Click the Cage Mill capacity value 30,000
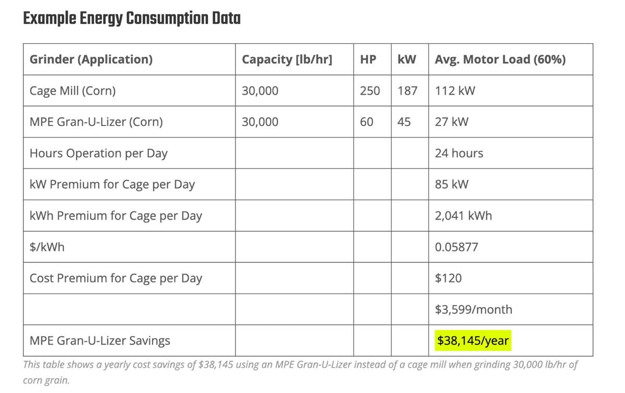 click(x=260, y=91)
